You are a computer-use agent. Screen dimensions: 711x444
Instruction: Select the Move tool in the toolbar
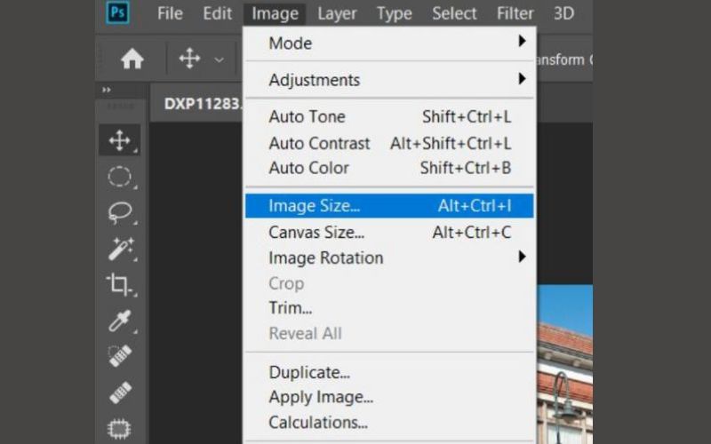pyautogui.click(x=120, y=140)
